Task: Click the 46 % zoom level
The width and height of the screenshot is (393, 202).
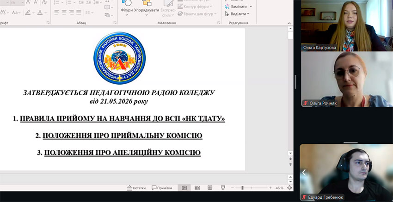Action: (279, 188)
